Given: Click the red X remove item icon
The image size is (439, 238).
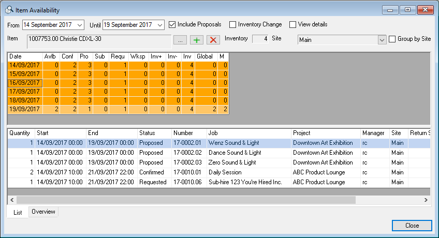Looking at the screenshot, I should click(x=213, y=40).
